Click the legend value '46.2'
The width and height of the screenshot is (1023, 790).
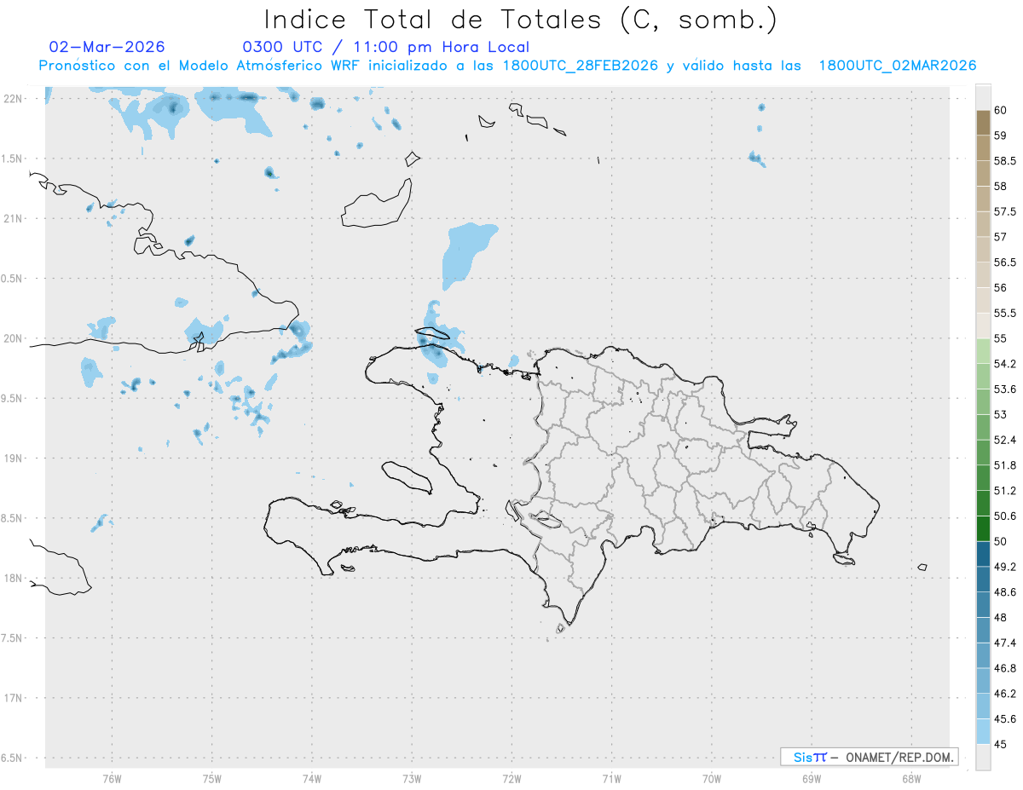pos(1004,694)
